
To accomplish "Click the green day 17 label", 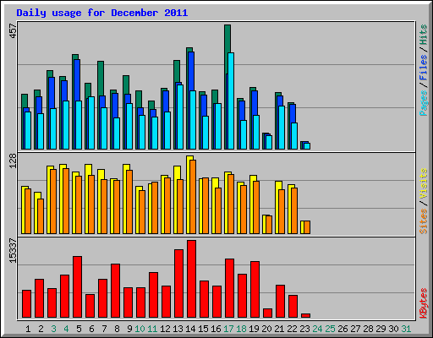I will 228,329.
